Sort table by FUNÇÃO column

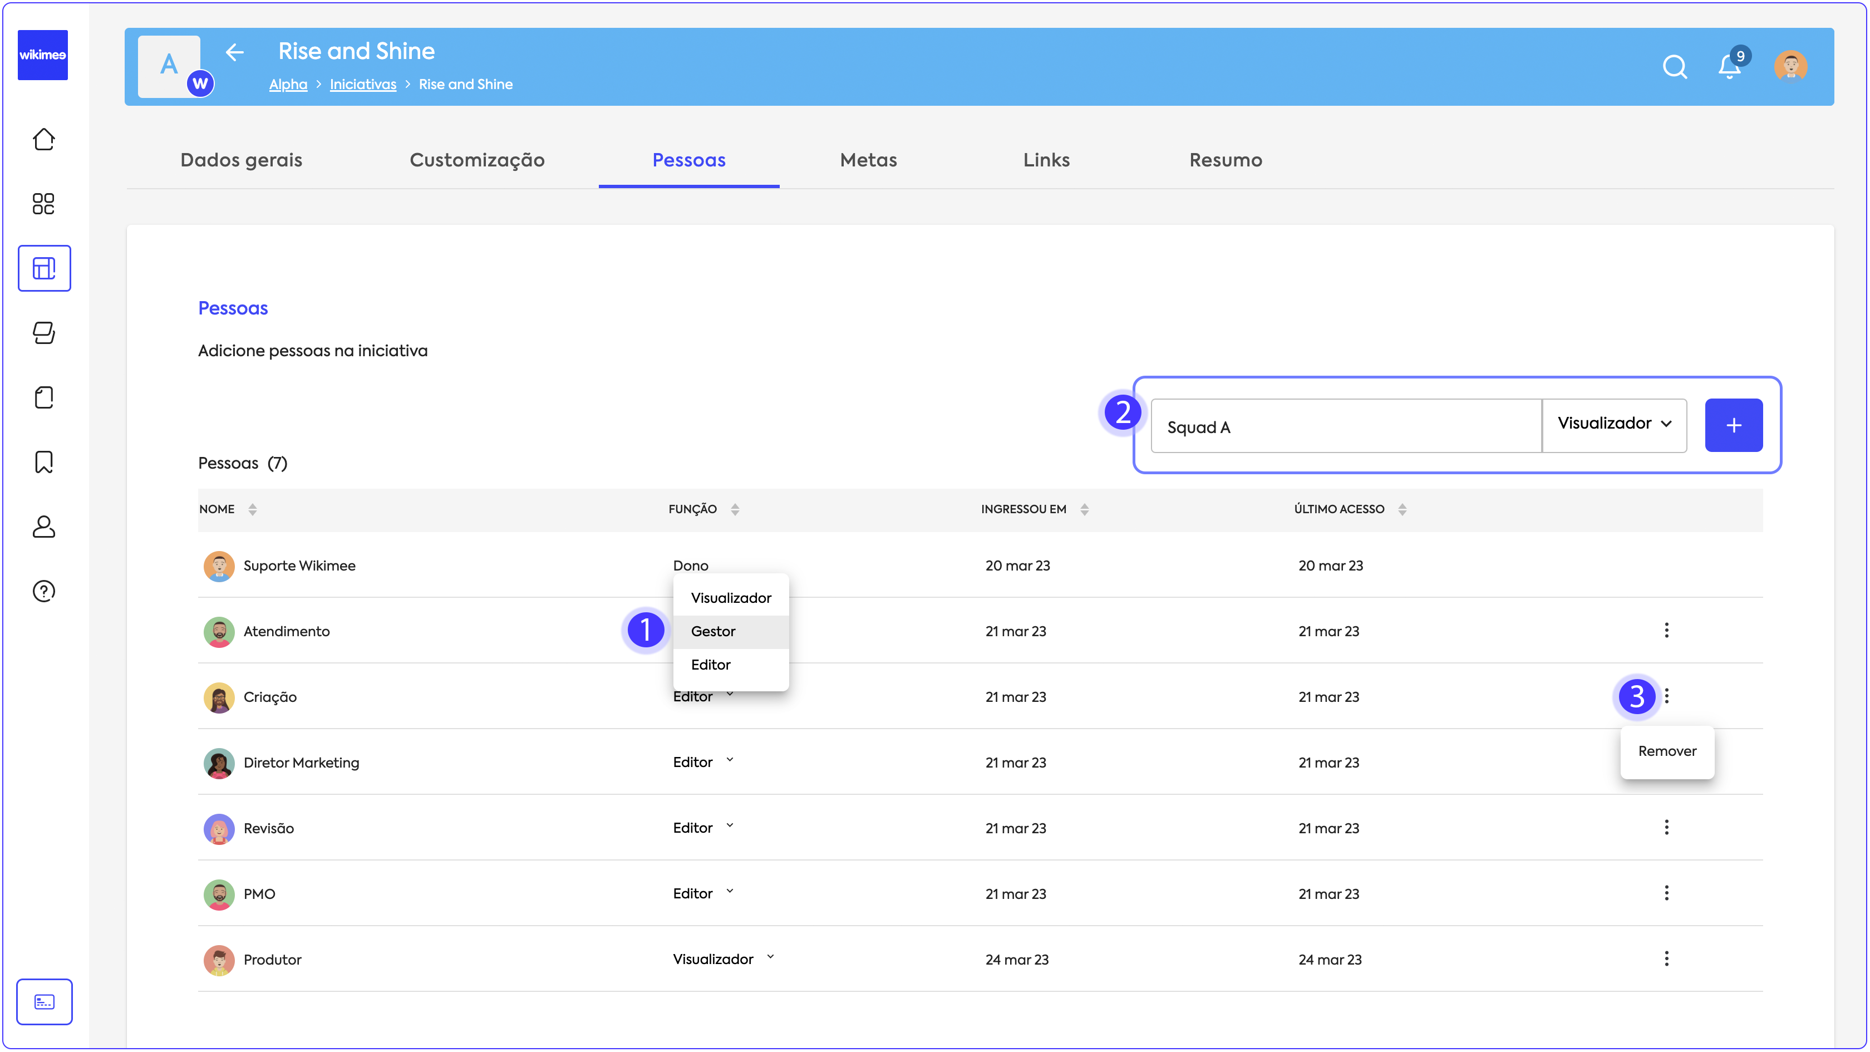coord(735,510)
